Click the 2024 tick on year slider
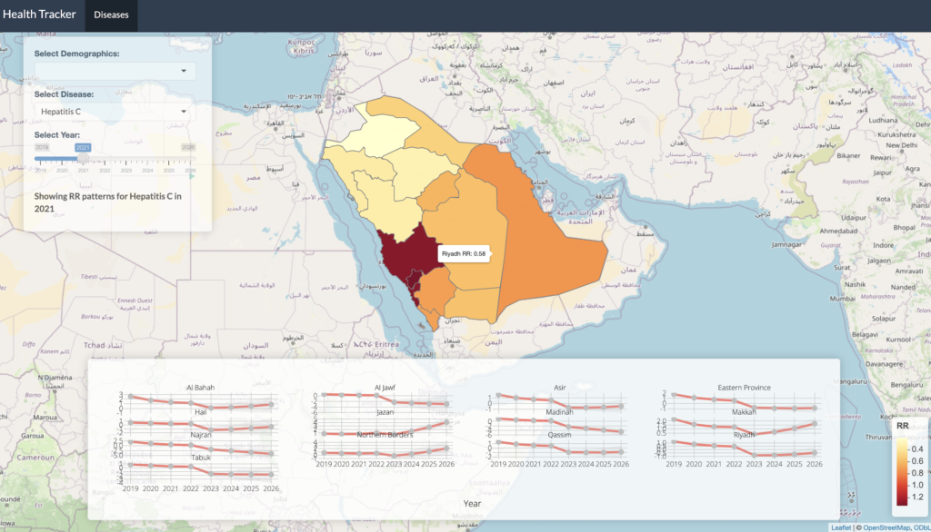Screen dimensions: 931x532 (148, 169)
